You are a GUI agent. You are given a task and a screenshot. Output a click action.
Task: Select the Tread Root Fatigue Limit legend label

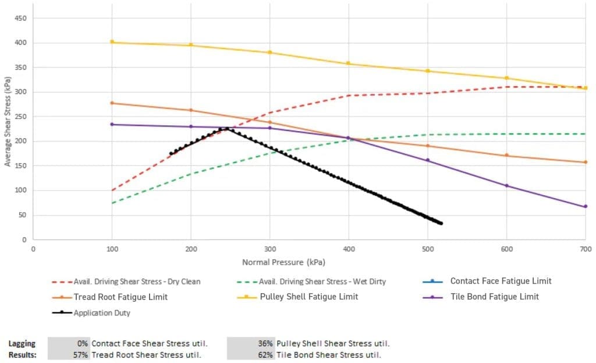click(x=120, y=297)
